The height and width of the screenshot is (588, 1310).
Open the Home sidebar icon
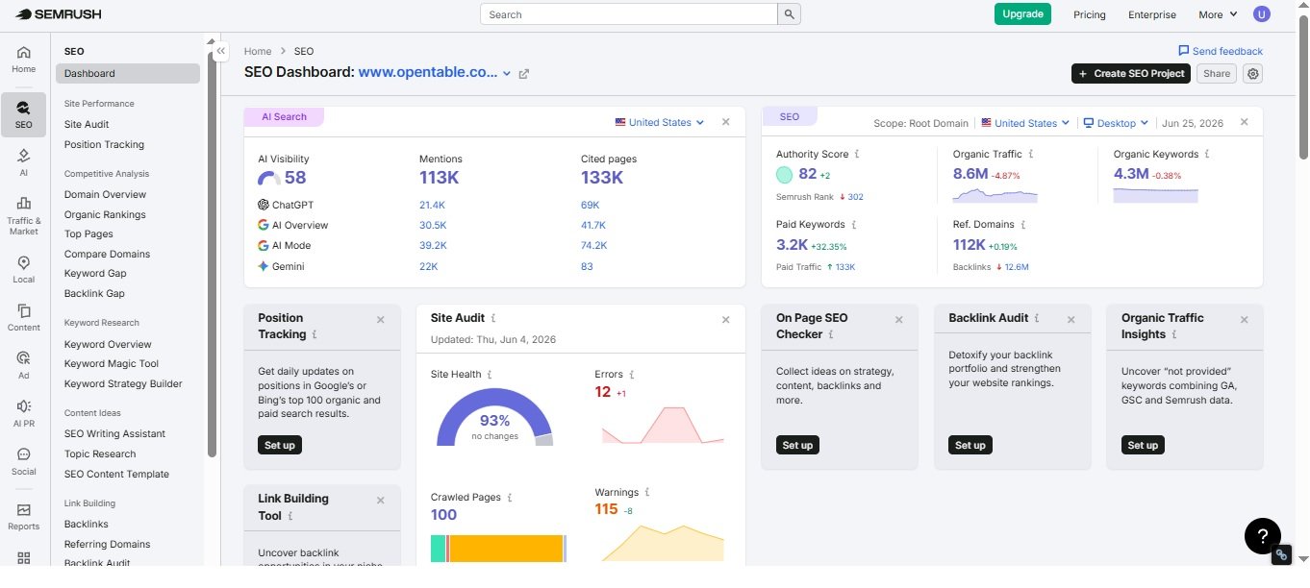24,59
